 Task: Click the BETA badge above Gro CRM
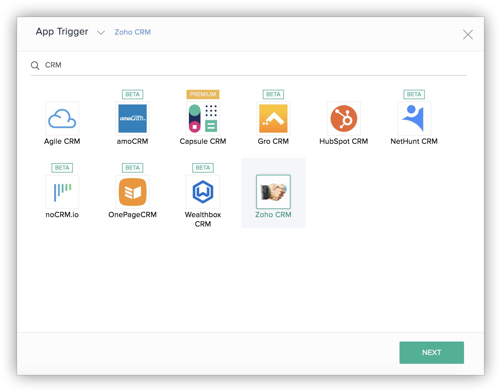coord(273,94)
